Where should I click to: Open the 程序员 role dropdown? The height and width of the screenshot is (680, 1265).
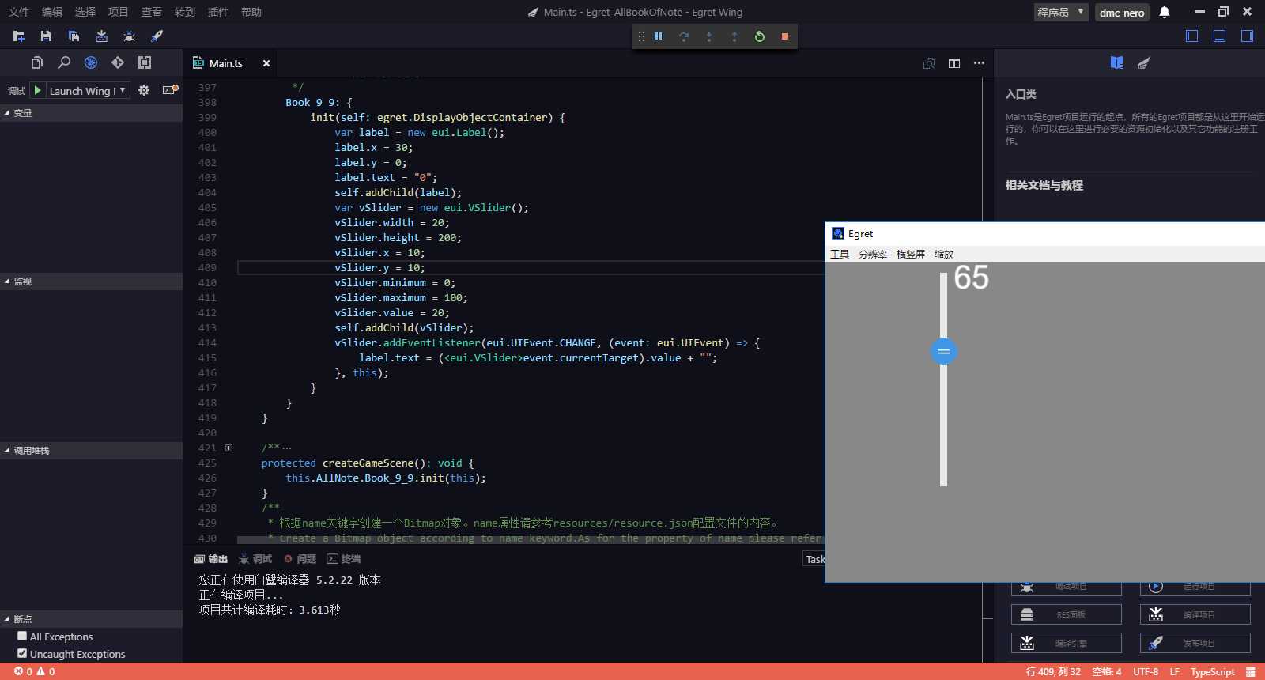pos(1061,12)
